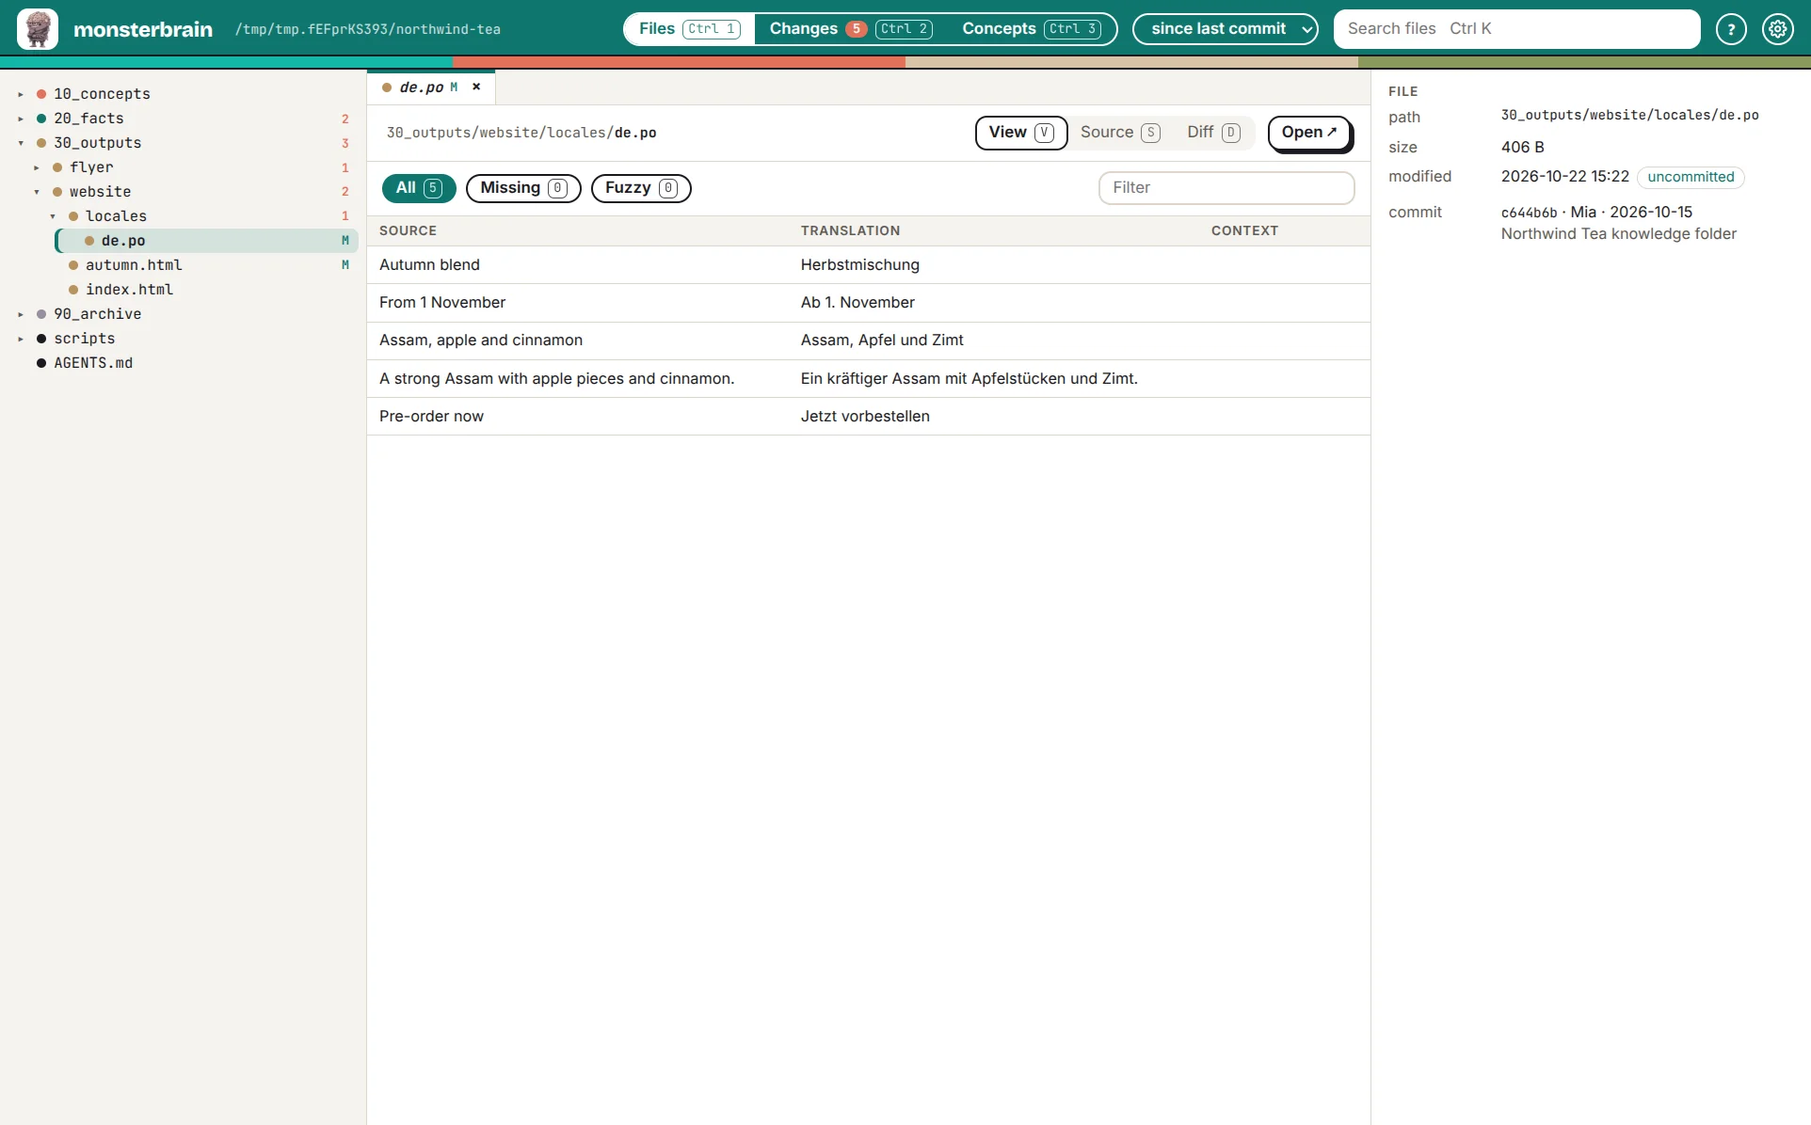Switch to the Concepts tab
Image resolution: width=1811 pixels, height=1125 pixels.
[x=1031, y=29]
